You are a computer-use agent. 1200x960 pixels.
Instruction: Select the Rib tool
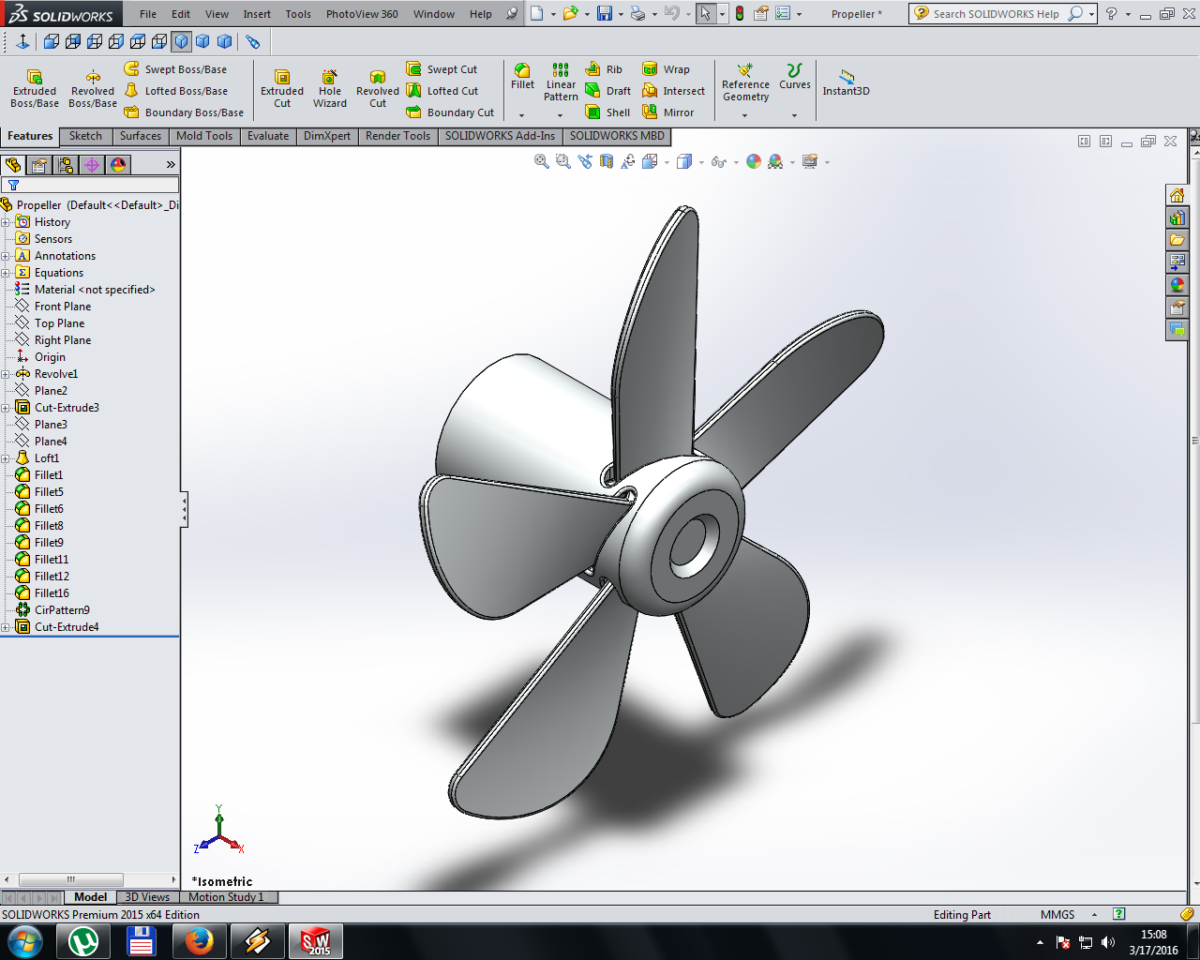(x=604, y=69)
